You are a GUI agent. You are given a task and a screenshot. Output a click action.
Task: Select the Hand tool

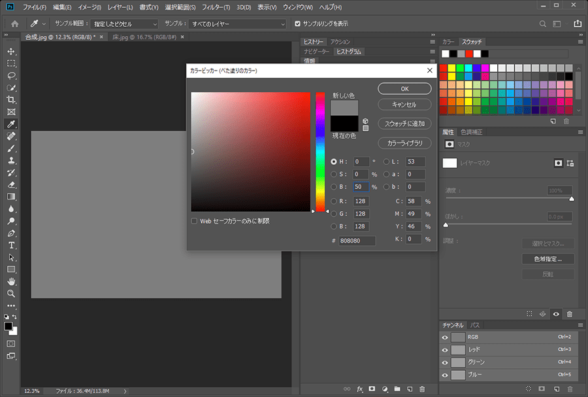pos(11,281)
